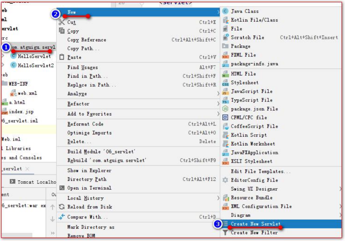This screenshot has width=345, height=241.
Task: Select a.html in project tree
Action: point(17,102)
